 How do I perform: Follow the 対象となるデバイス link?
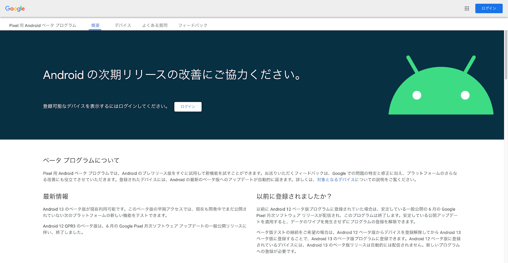(336, 180)
